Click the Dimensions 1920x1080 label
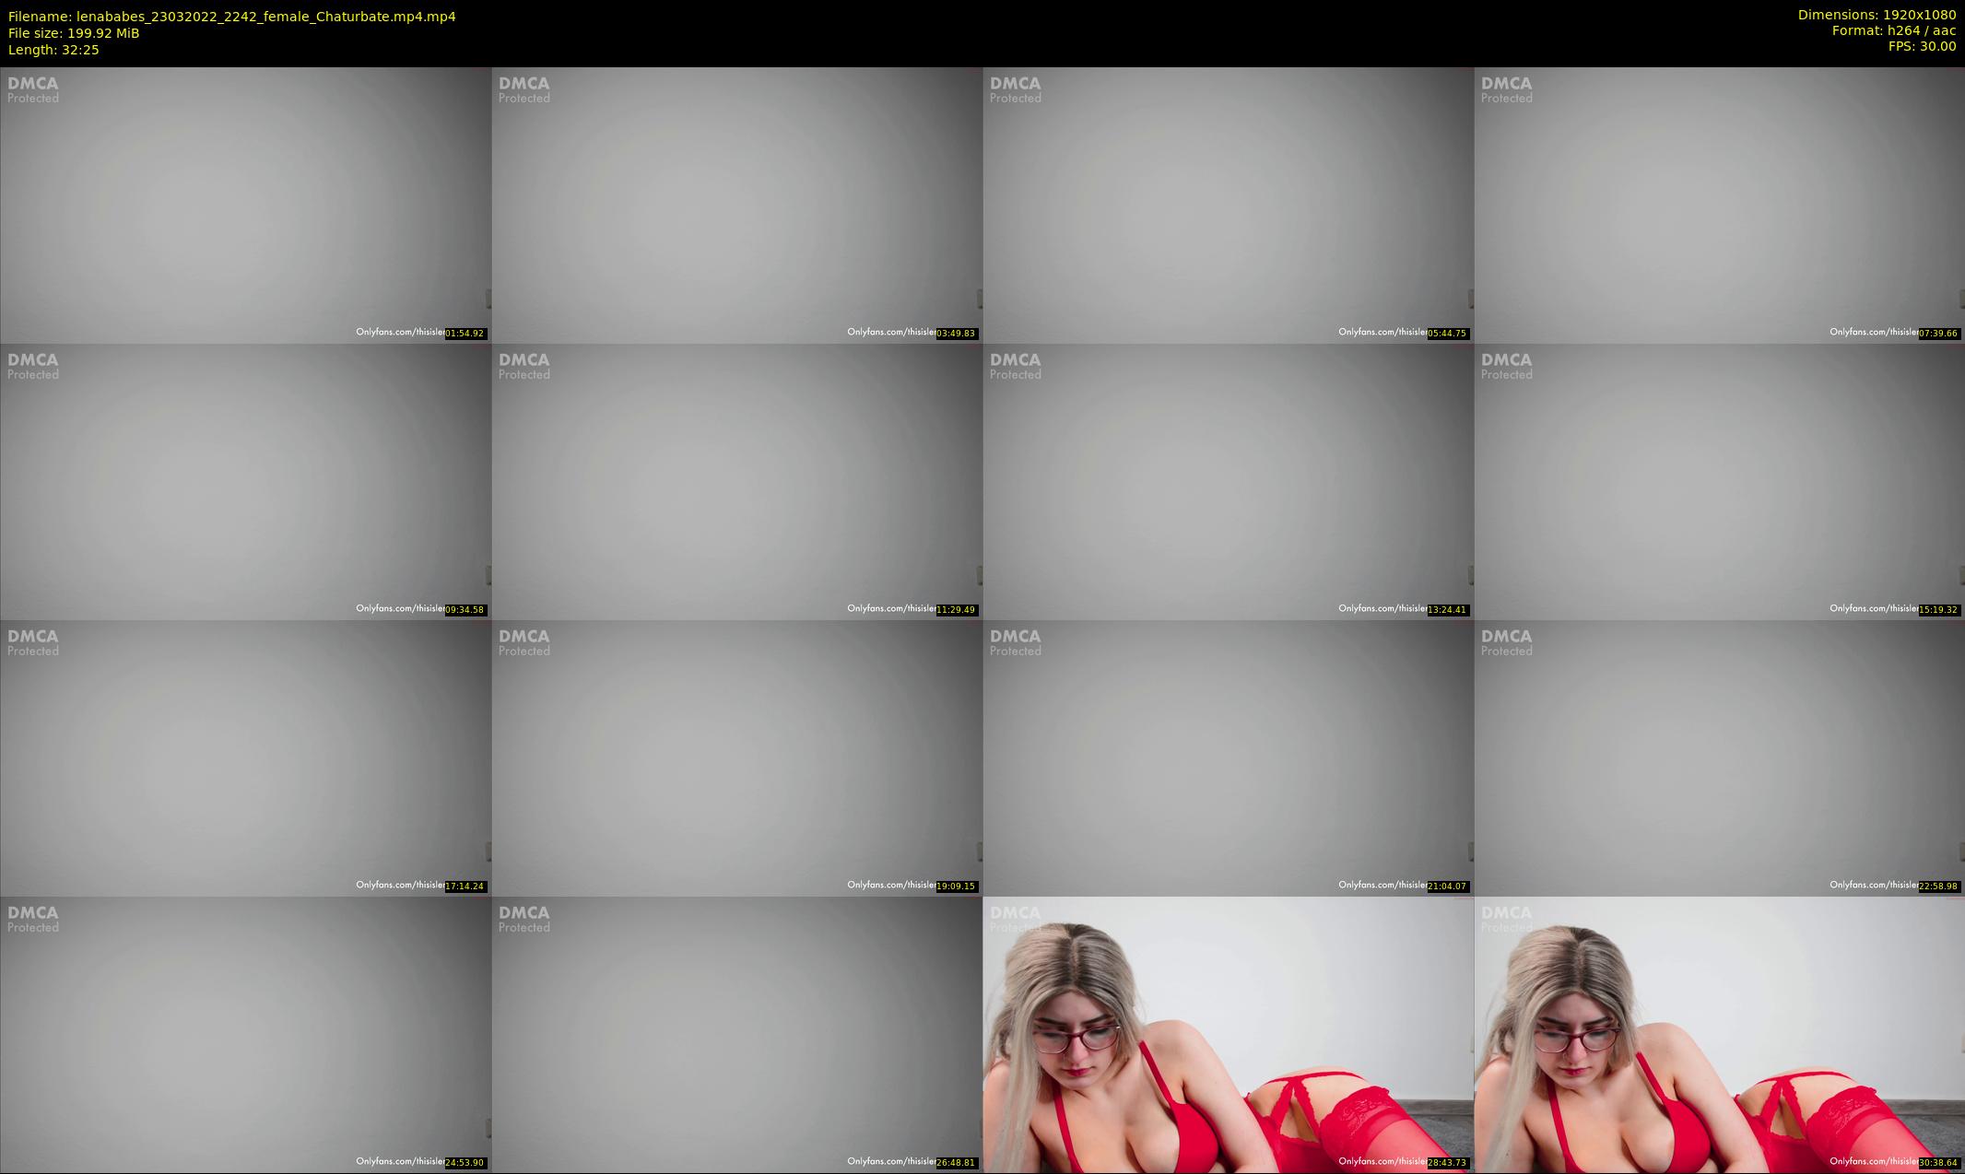1965x1174 pixels. 1877,15
